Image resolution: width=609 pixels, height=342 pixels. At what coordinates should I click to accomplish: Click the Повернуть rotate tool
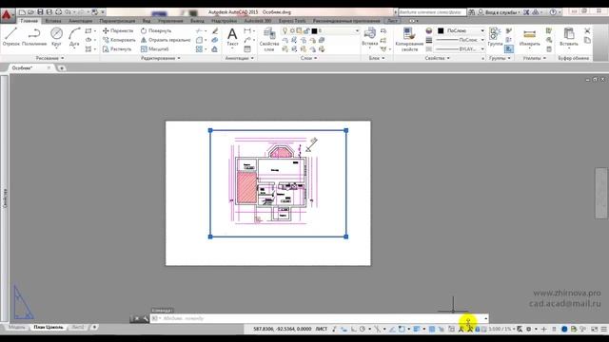click(x=156, y=30)
